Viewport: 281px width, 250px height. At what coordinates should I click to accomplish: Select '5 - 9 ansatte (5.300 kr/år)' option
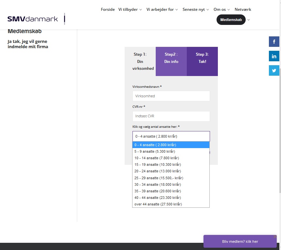pos(171,151)
